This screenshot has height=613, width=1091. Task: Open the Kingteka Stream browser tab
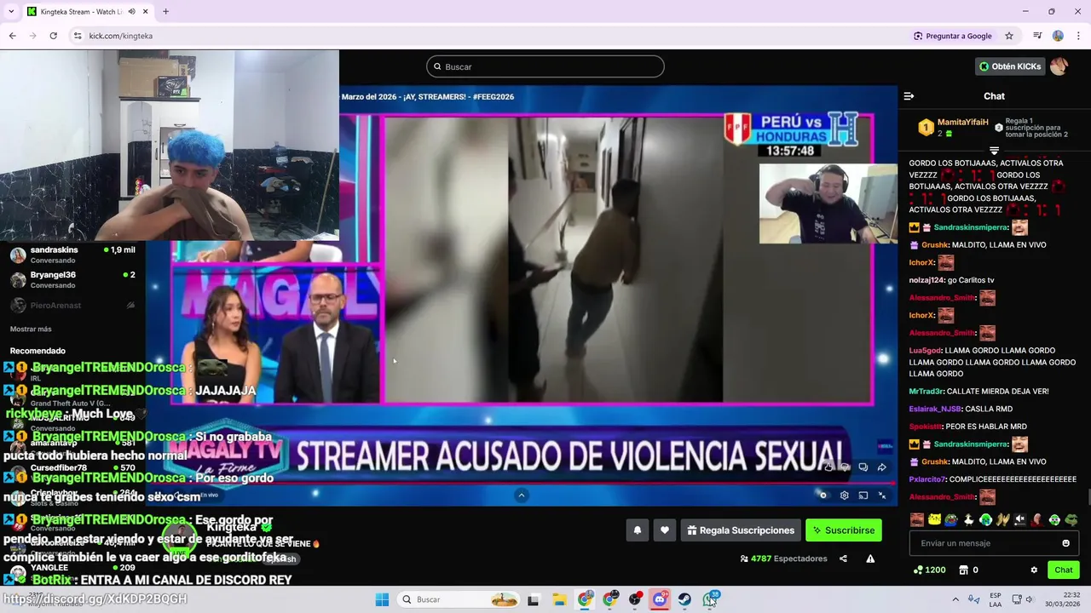point(87,12)
